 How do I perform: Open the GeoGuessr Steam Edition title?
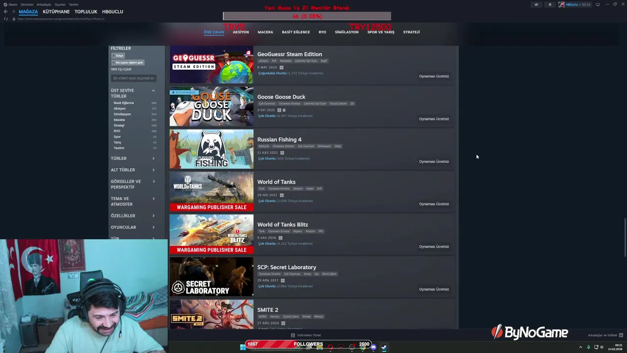[x=289, y=54]
